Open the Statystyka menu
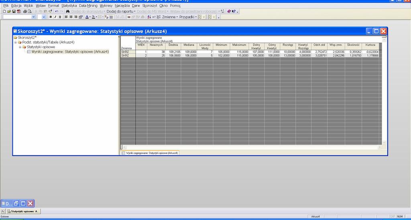 (x=69, y=6)
